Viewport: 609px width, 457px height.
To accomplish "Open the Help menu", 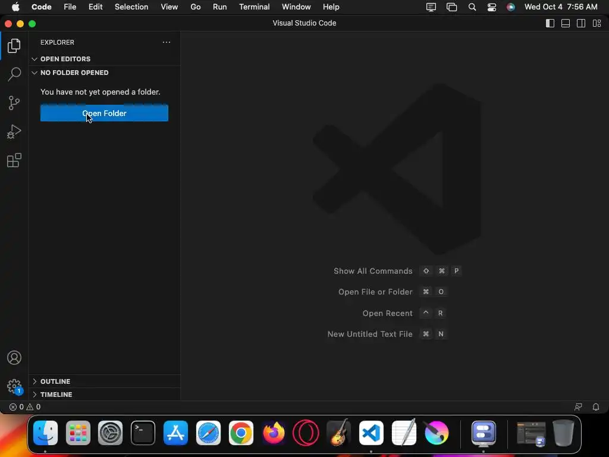I will (331, 7).
